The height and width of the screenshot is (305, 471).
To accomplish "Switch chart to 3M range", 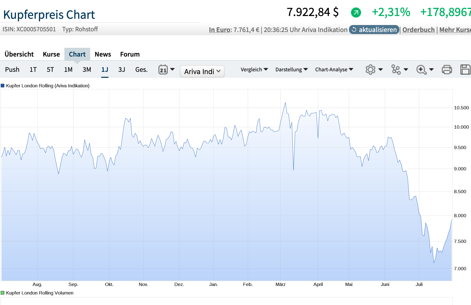I will coord(87,70).
